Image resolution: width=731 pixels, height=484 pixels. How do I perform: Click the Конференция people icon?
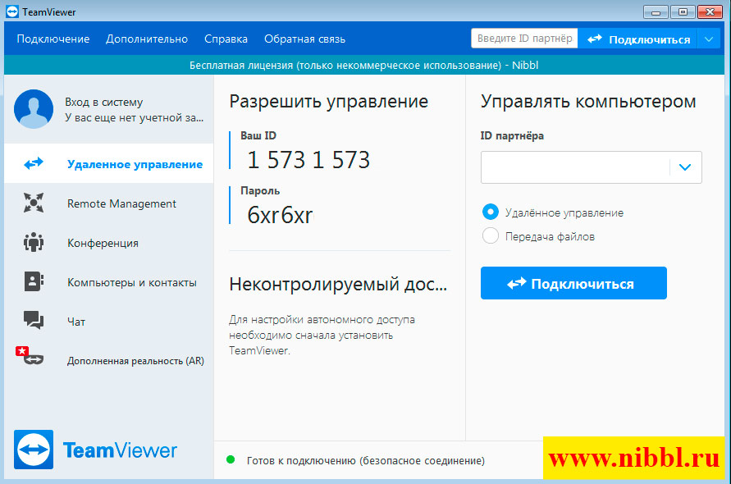point(34,243)
